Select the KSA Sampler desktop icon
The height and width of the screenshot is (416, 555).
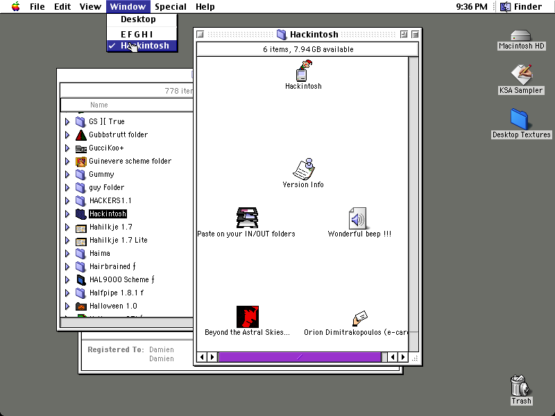tap(521, 75)
